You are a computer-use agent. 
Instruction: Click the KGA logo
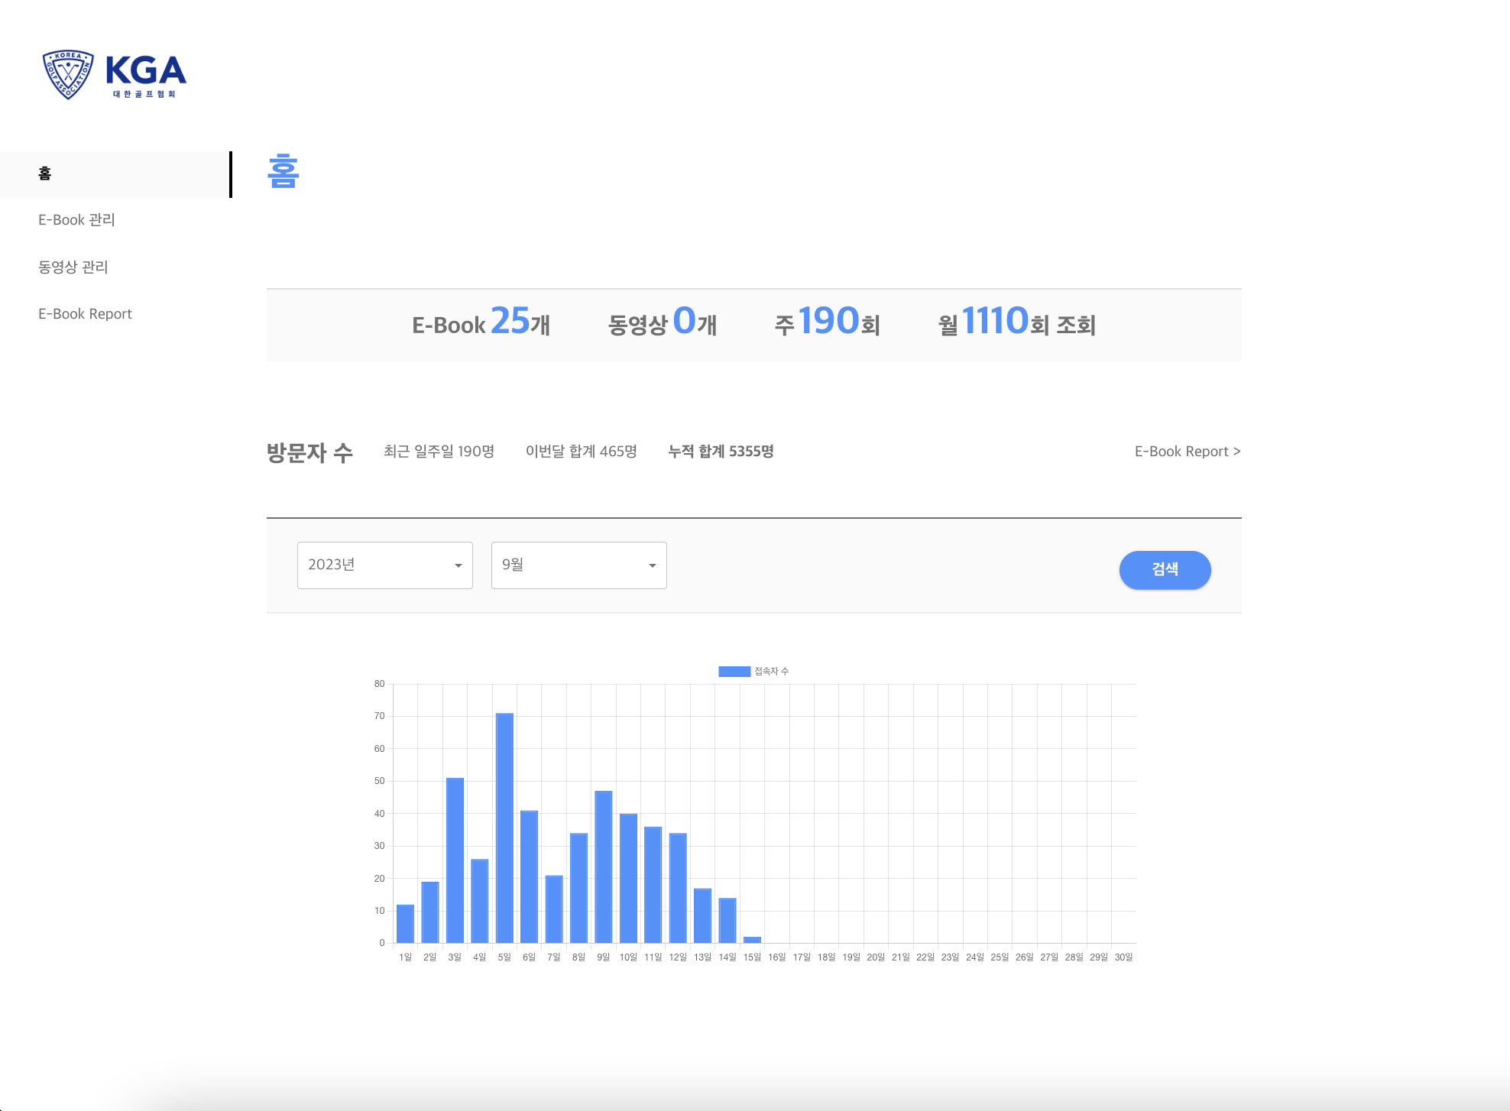pos(114,74)
